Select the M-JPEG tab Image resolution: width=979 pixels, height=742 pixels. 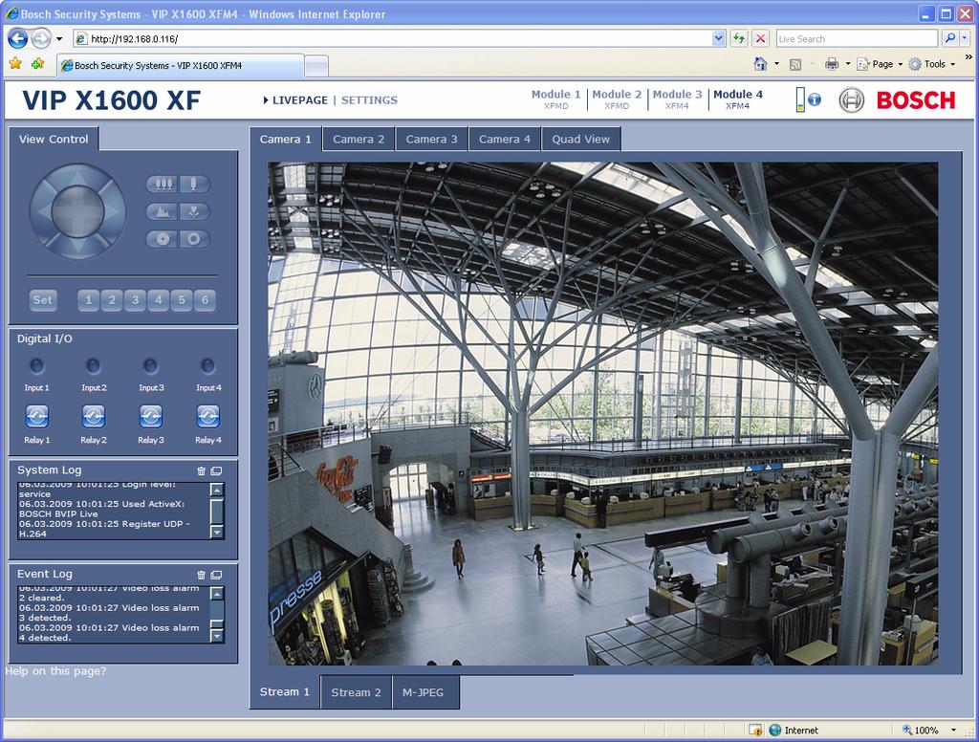coord(424,692)
